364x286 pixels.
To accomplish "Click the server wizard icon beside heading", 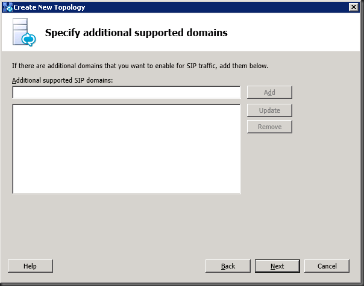I will point(24,33).
